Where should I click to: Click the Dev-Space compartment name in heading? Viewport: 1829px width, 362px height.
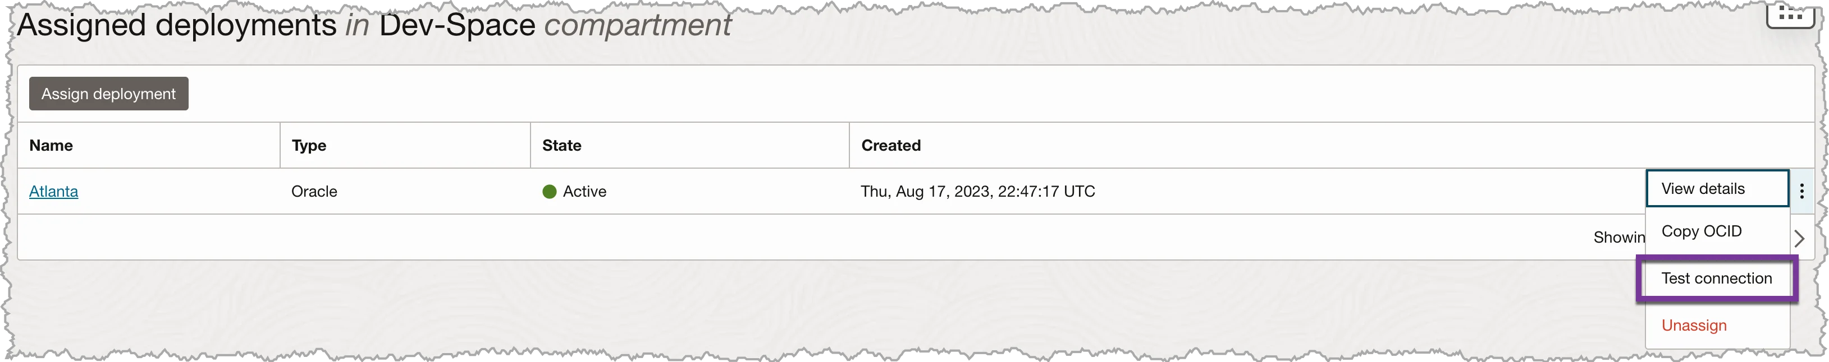click(456, 25)
